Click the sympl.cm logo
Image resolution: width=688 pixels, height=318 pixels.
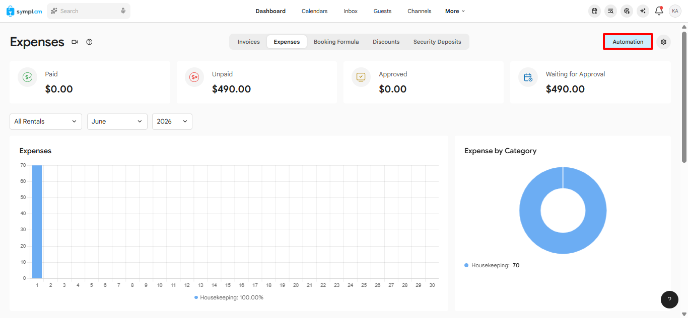click(24, 11)
